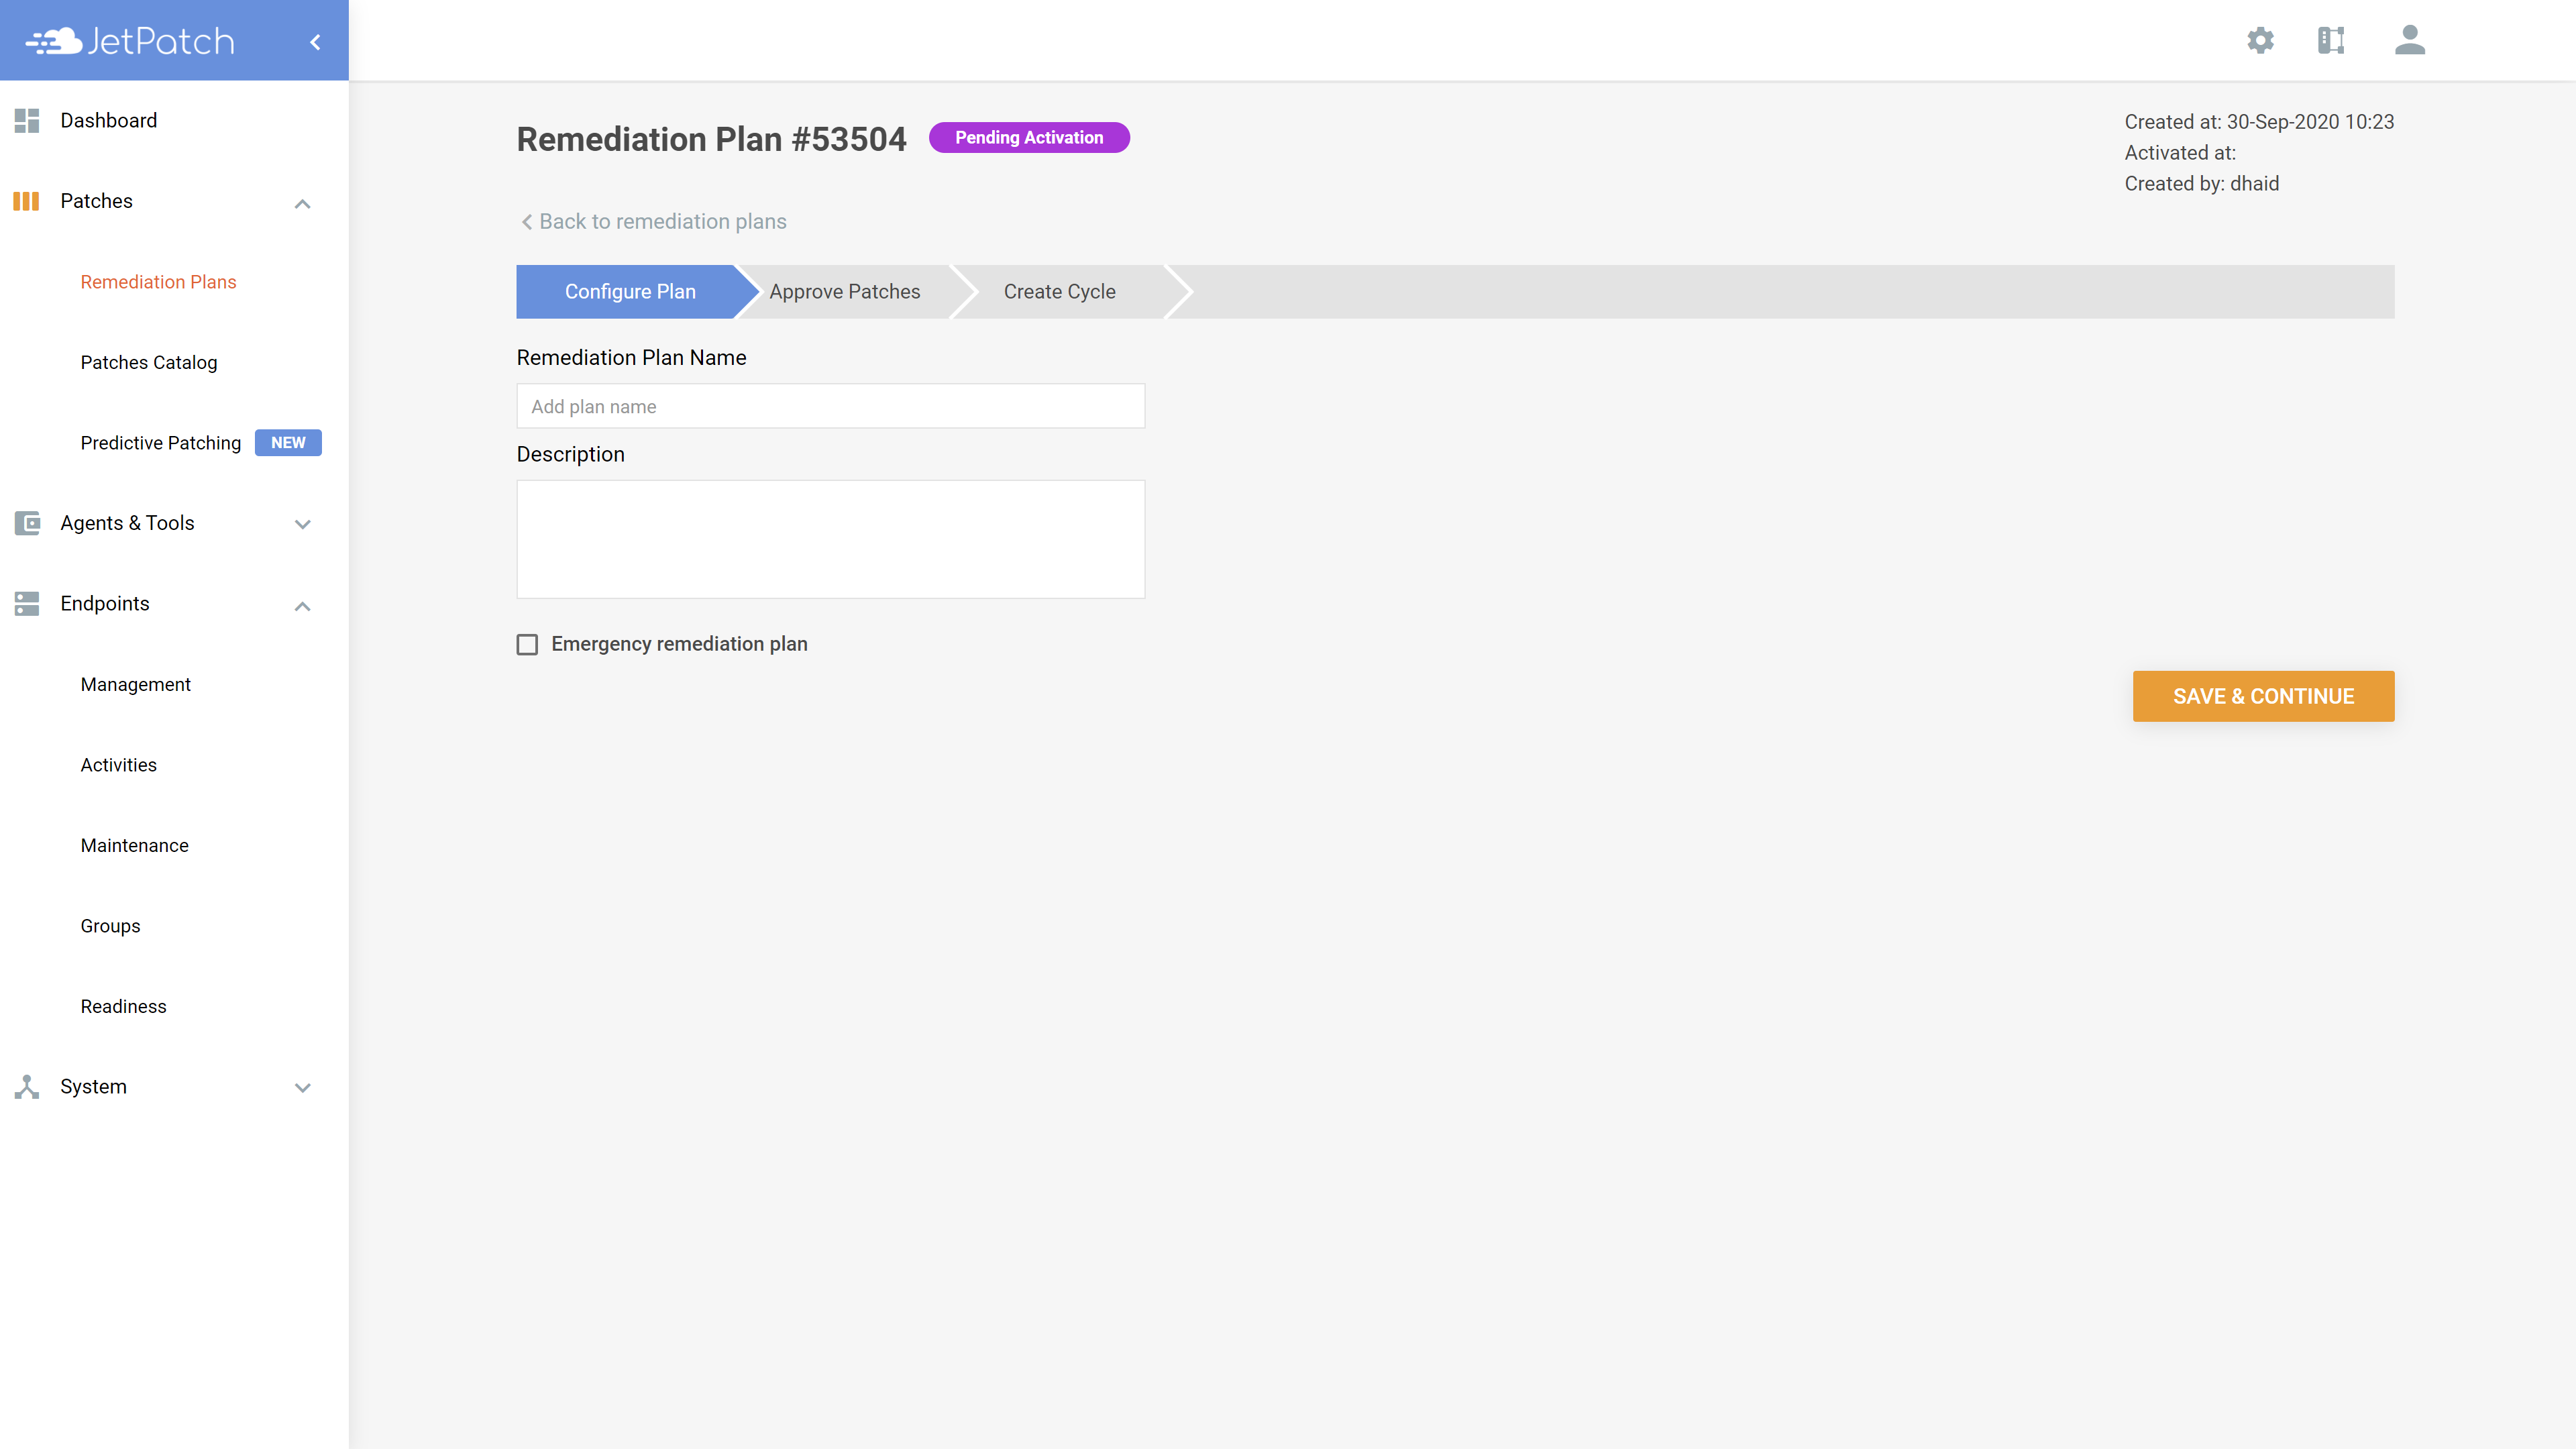
Task: Click the Pending Activation status badge
Action: 1029,138
